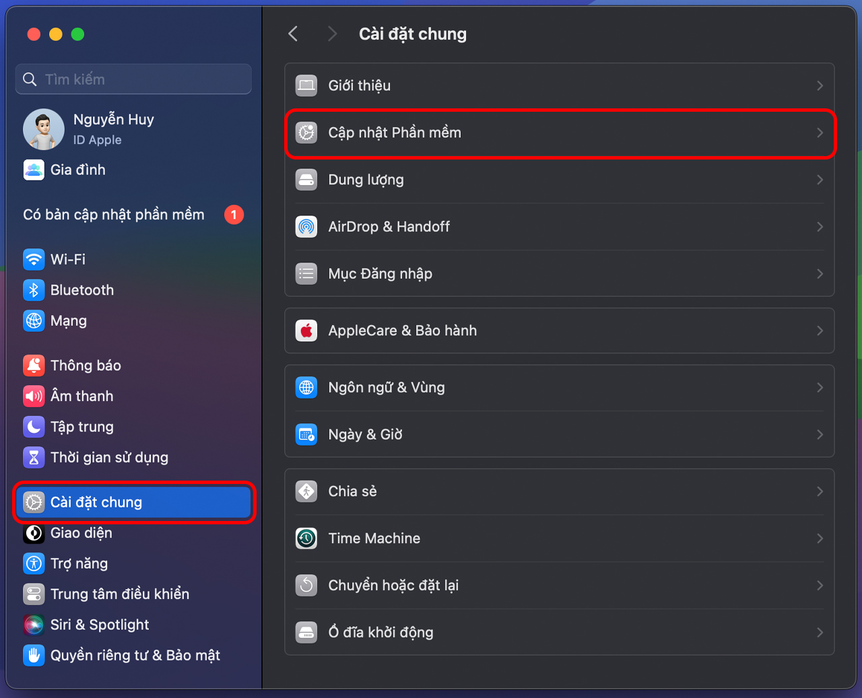Select the AppleCare & Bảo hành apple icon
The width and height of the screenshot is (862, 698).
point(306,330)
